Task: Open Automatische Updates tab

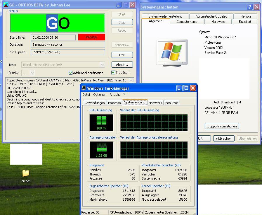Action: click(211, 16)
